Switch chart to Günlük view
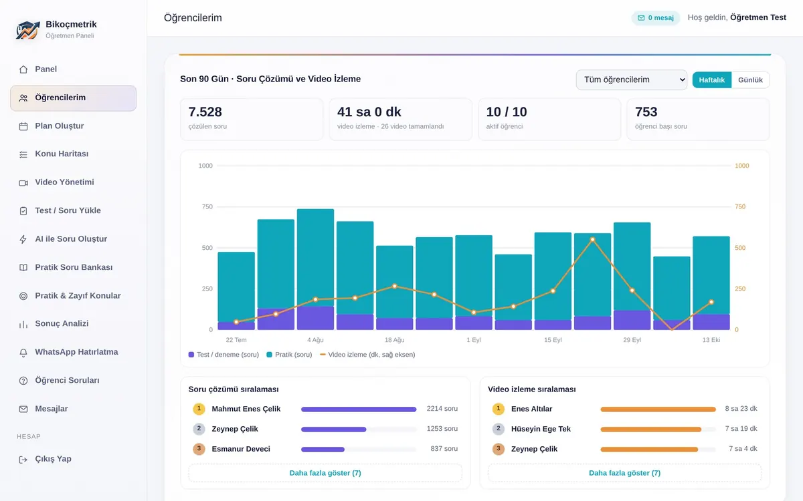The width and height of the screenshot is (803, 501). pyautogui.click(x=750, y=80)
